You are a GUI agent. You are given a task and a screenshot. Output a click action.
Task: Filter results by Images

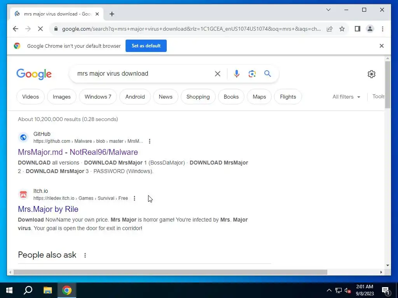coord(62,97)
